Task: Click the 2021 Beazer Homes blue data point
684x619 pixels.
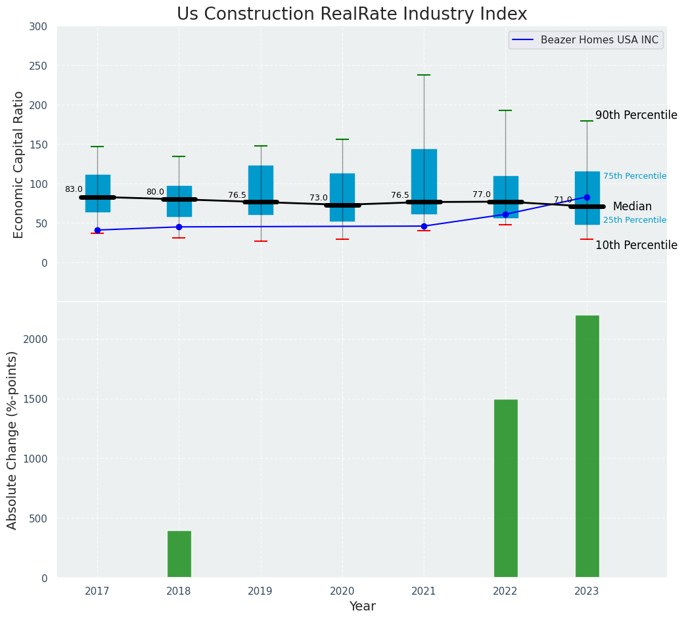Action: coord(424,226)
